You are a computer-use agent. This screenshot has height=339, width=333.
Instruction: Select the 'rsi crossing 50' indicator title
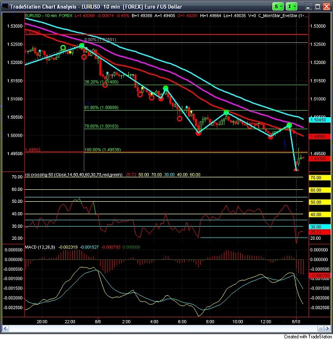pos(74,175)
